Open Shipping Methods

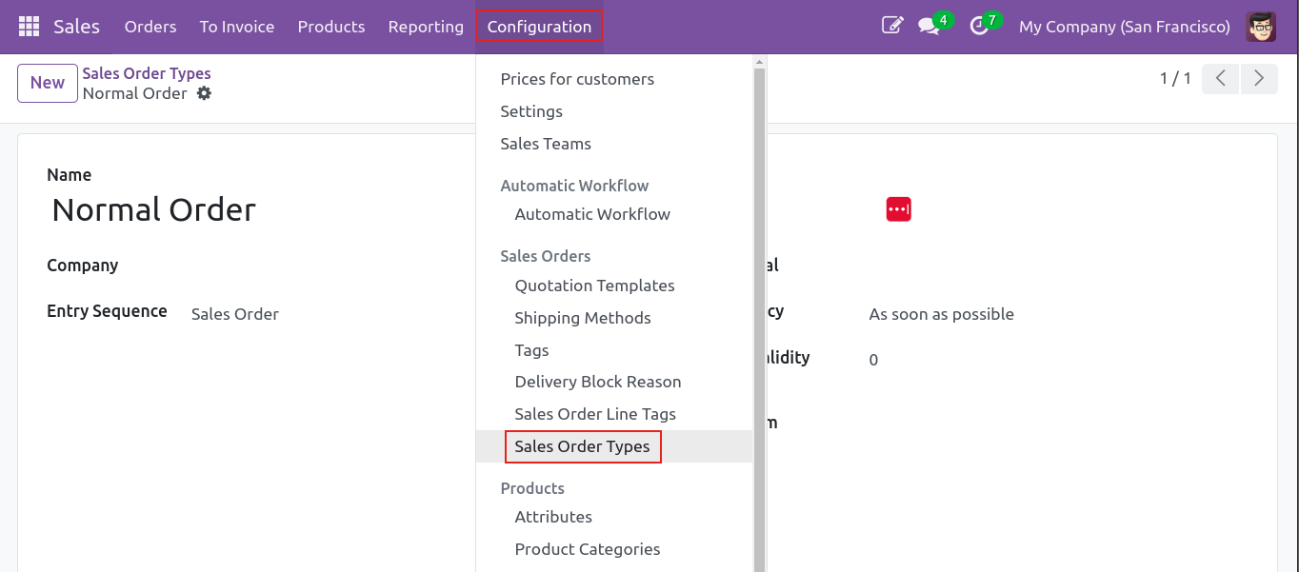(614, 318)
